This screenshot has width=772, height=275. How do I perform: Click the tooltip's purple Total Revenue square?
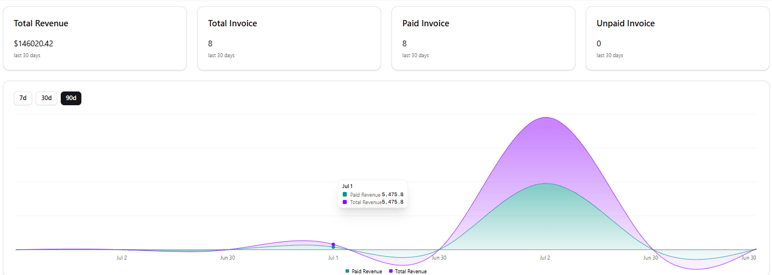pos(345,202)
